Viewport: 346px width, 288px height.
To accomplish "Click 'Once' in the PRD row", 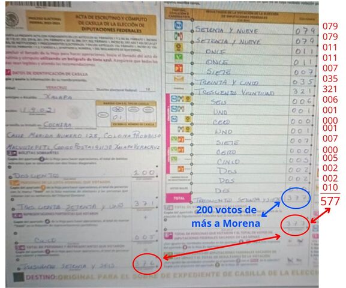I will tap(215, 52).
